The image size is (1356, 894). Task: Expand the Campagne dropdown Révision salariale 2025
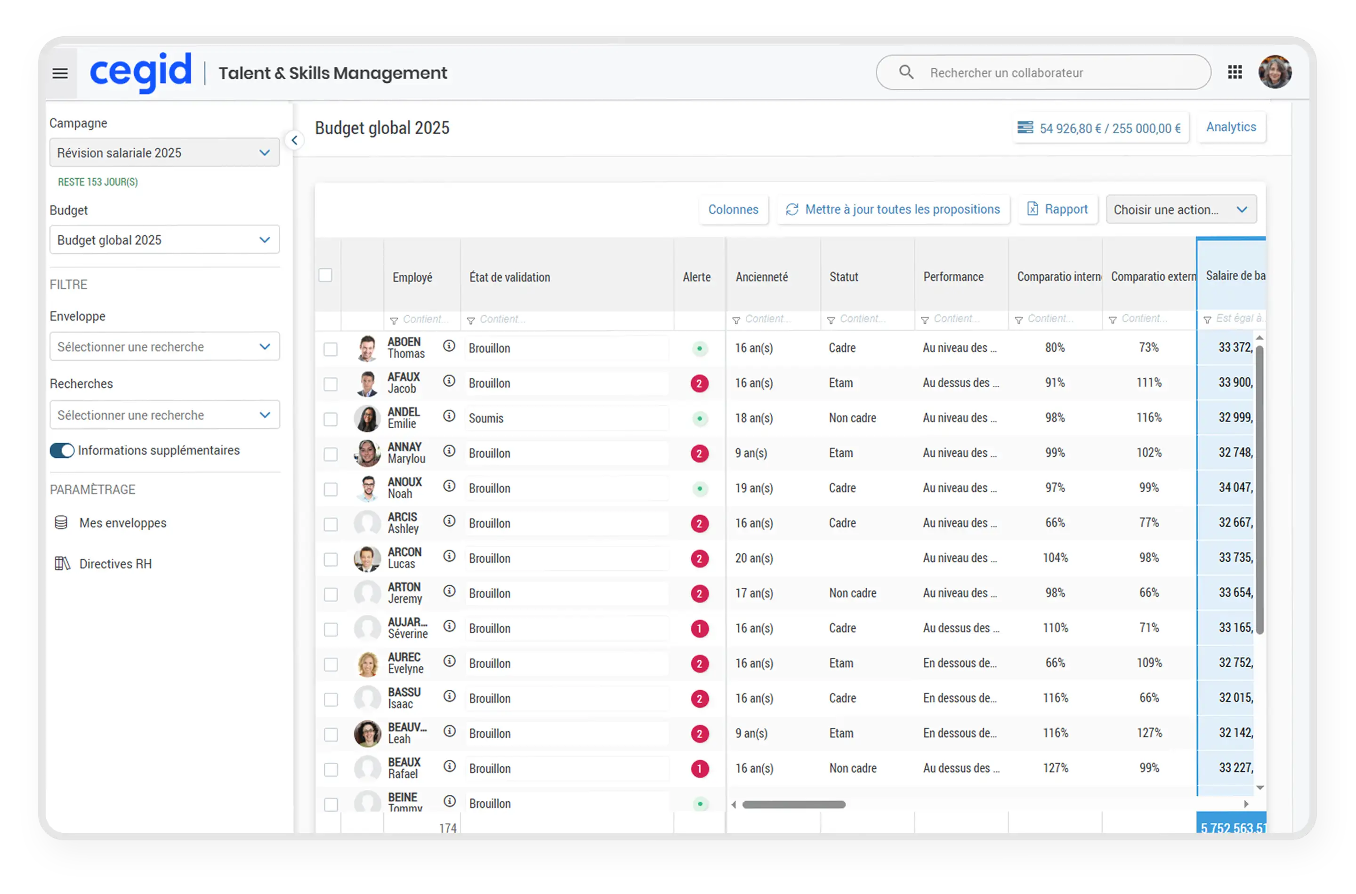(x=164, y=153)
